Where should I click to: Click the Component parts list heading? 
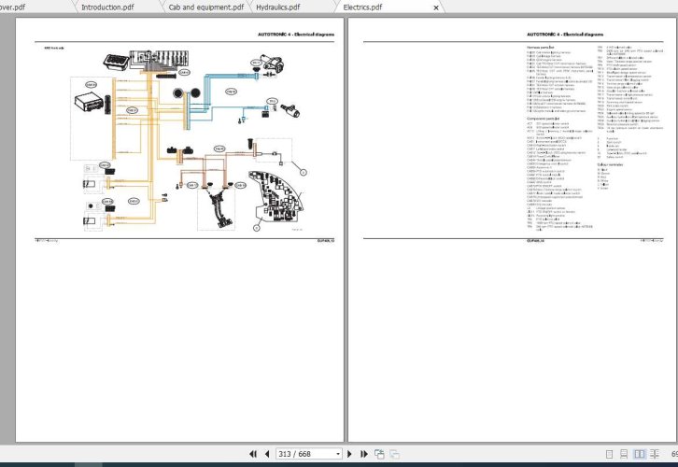544,118
